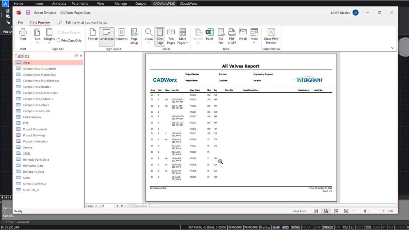Image resolution: width=409 pixels, height=230 pixels.
Task: Export report to Text File
Action: 221,36
